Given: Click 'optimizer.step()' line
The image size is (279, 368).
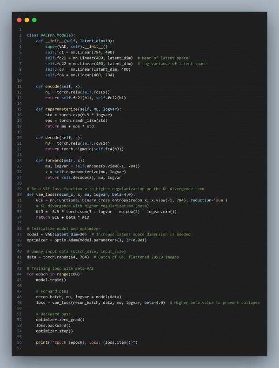Looking at the screenshot, I should tap(54, 331).
